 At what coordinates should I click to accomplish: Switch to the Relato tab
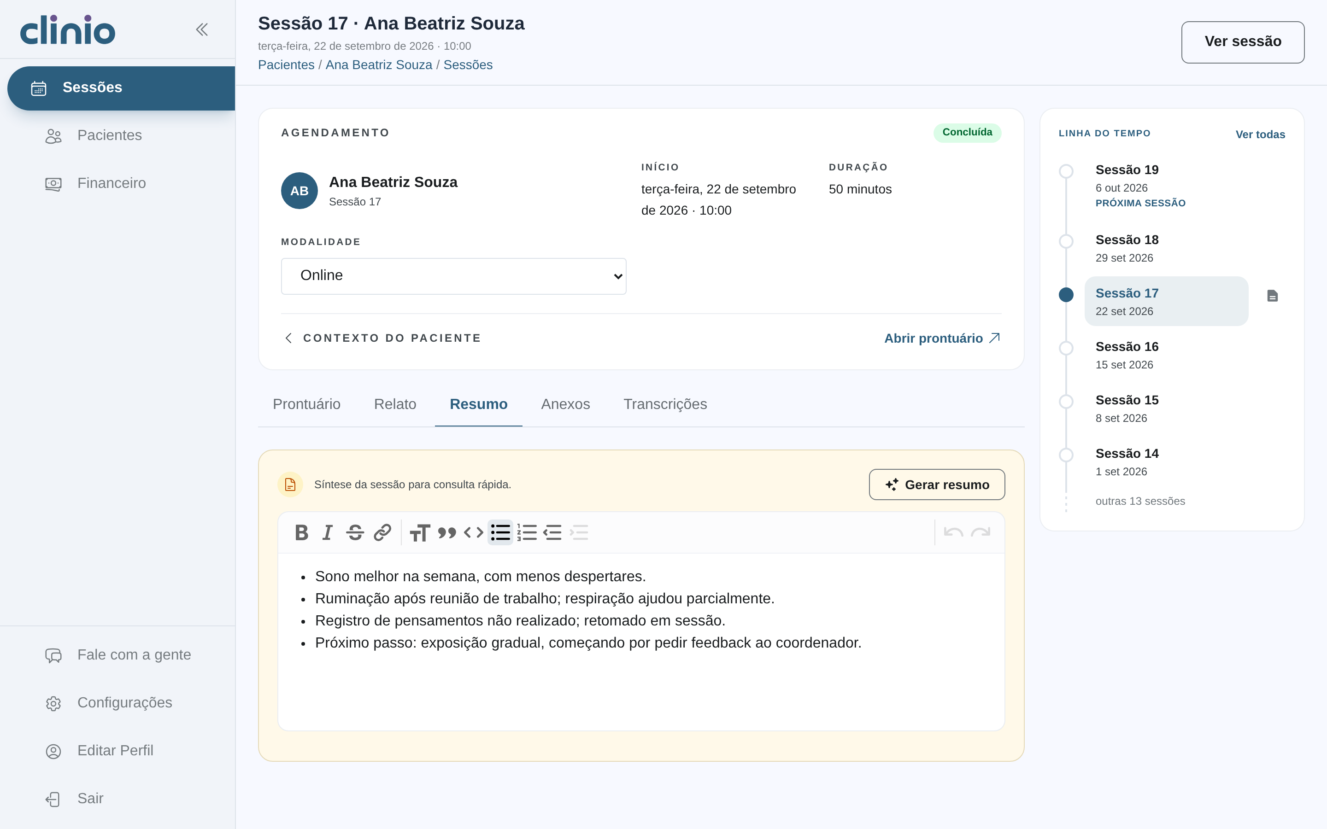tap(395, 404)
